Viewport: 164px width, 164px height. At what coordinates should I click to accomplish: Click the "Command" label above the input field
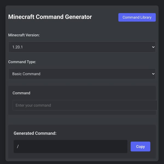tap(21, 93)
